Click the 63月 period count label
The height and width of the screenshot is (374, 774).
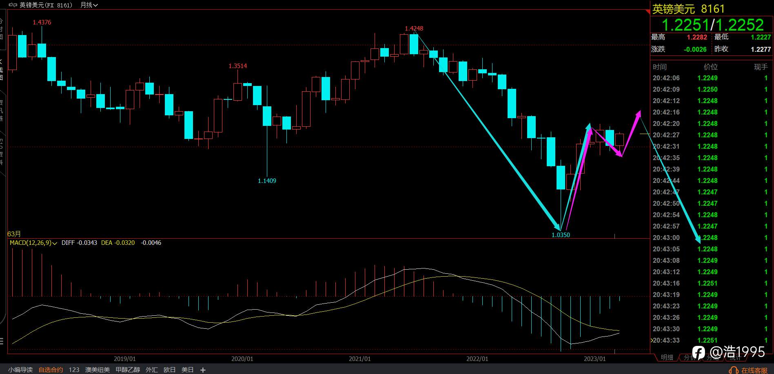point(14,234)
